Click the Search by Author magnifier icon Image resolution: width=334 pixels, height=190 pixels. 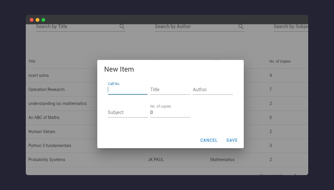[x=241, y=27]
